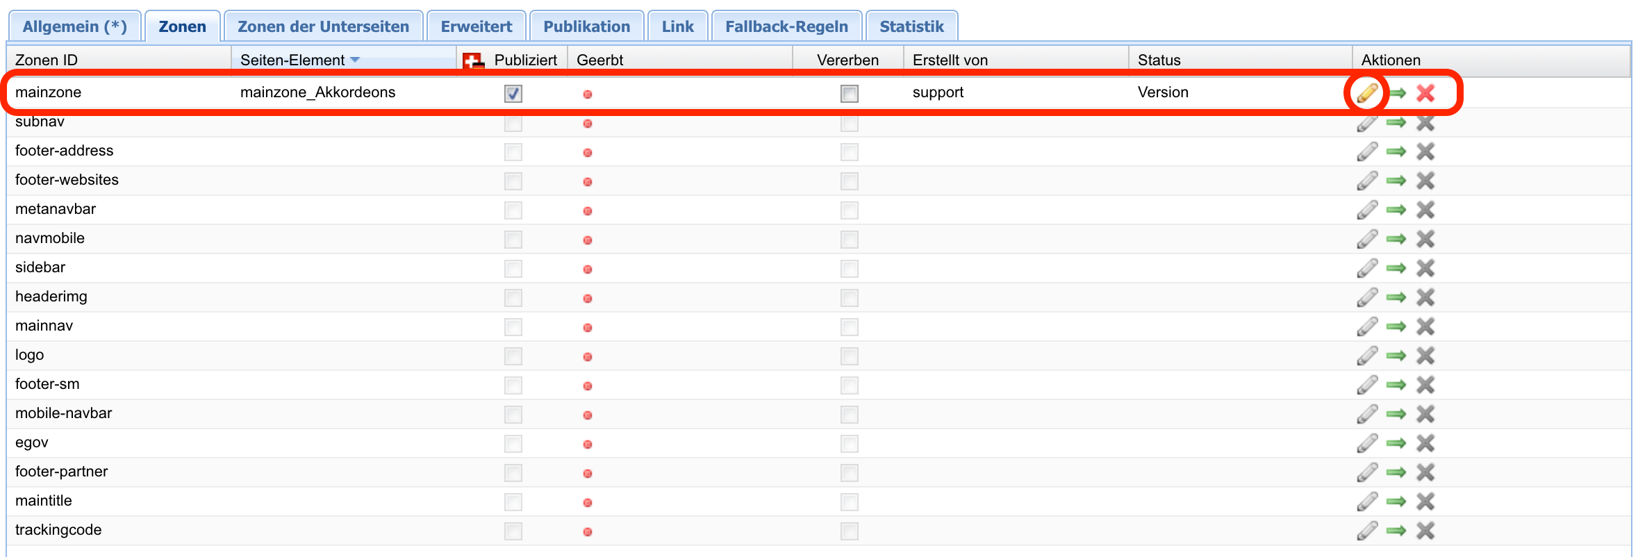Click the pencil icon for footer-sm
1638x557 pixels.
pyautogui.click(x=1367, y=385)
